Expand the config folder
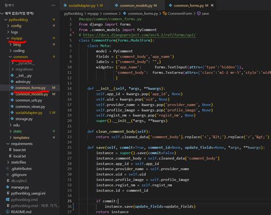Image resolution: width=271 pixels, height=215 pixels. pos(16,26)
